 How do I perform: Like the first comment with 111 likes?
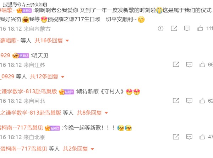(200, 28)
